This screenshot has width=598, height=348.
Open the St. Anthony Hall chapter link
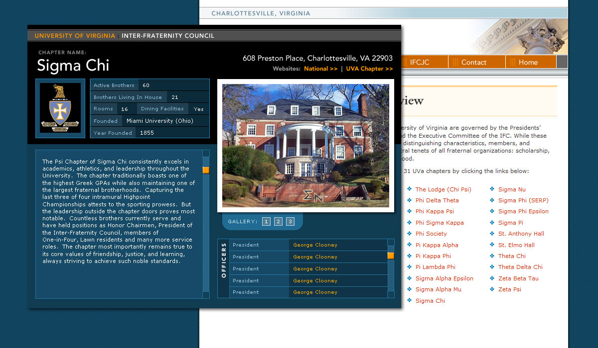pyautogui.click(x=521, y=234)
